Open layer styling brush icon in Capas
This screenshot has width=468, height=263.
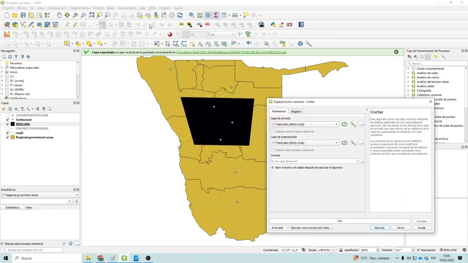(x=4, y=109)
